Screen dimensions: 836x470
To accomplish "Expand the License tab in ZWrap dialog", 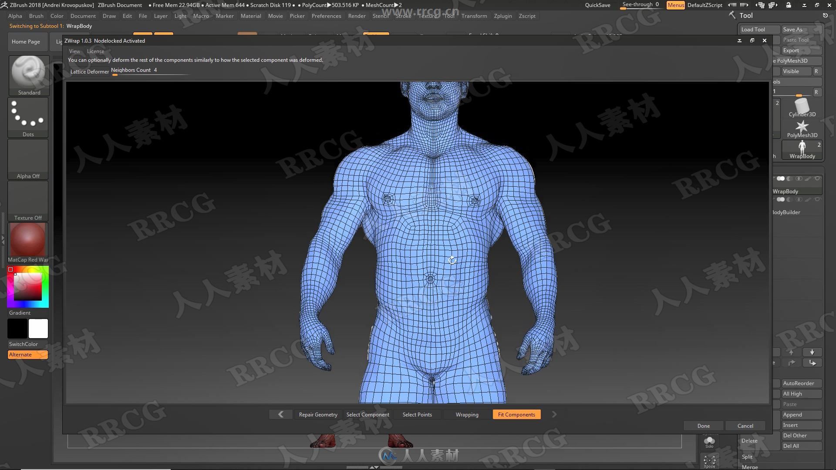I will pyautogui.click(x=95, y=50).
